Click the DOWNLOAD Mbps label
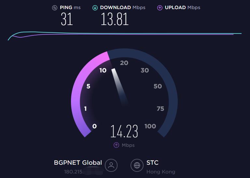The width and height of the screenshot is (250, 178). click(x=123, y=7)
